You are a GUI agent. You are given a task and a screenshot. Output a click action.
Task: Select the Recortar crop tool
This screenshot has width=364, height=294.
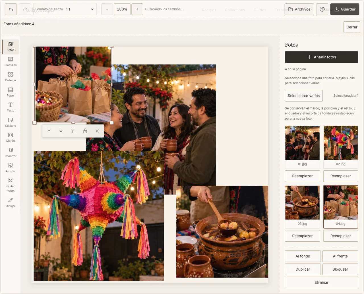coord(11,153)
